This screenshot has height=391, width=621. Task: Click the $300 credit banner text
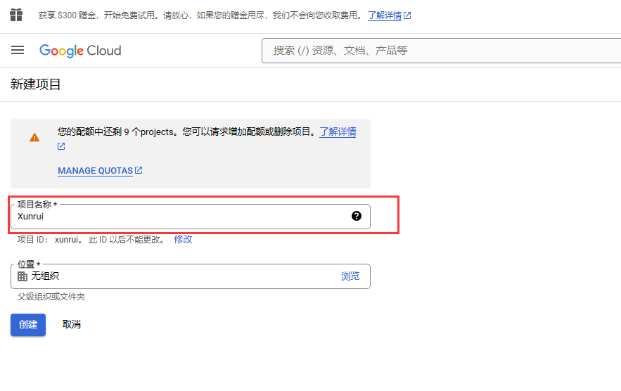coord(200,15)
